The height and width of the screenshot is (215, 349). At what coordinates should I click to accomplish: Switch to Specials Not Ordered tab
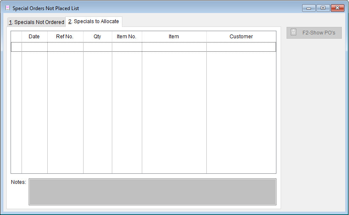[36, 22]
